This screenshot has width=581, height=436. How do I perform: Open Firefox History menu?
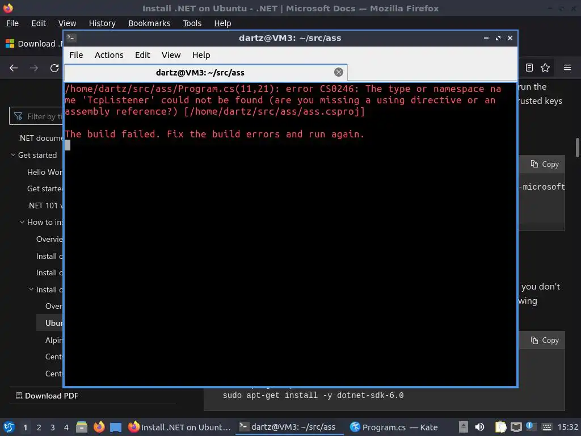(102, 23)
